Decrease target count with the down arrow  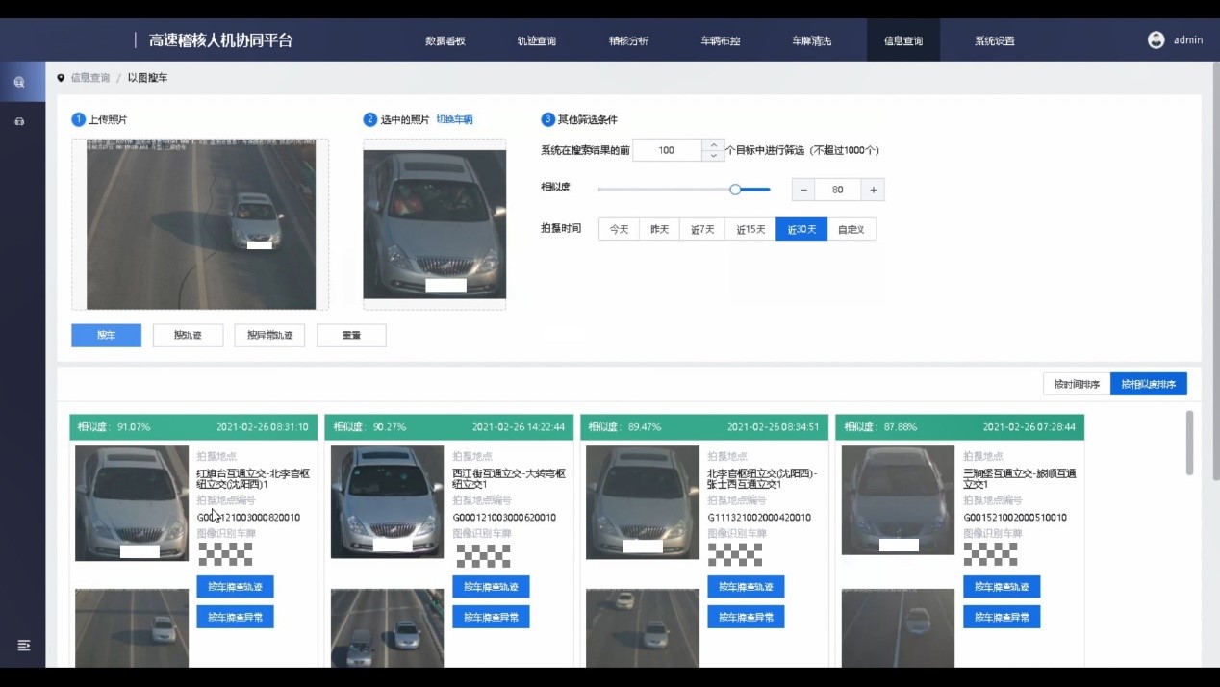pyautogui.click(x=713, y=156)
